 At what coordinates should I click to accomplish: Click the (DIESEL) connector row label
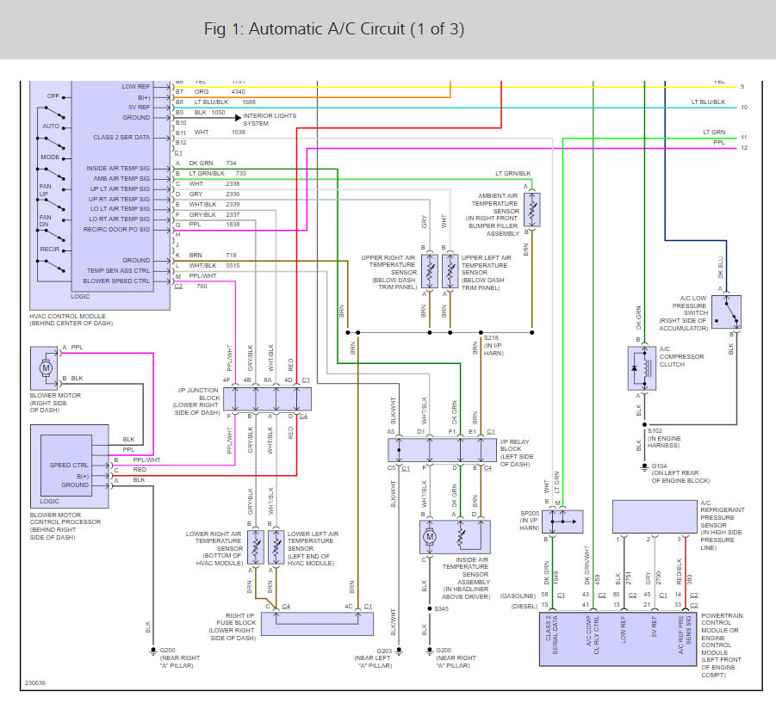pyautogui.click(x=524, y=606)
